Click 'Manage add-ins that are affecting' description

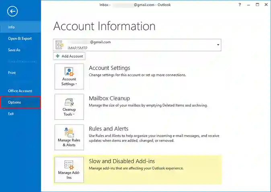[x=136, y=168]
